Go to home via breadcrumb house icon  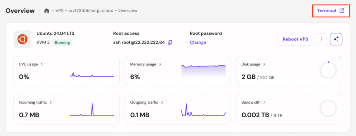[x=47, y=11]
